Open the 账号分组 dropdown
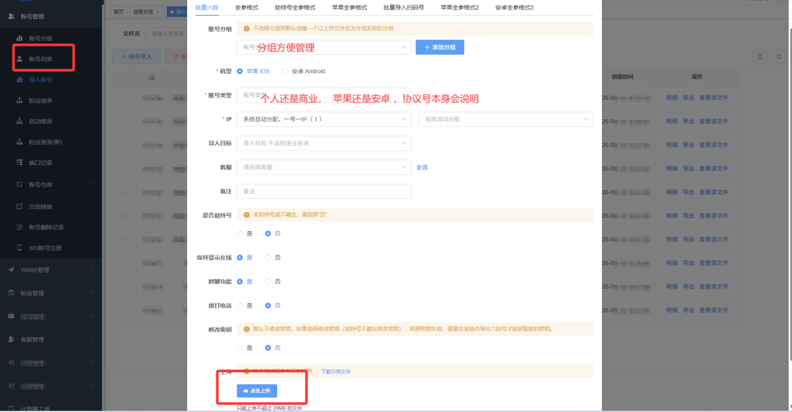This screenshot has height=412, width=792. point(324,47)
